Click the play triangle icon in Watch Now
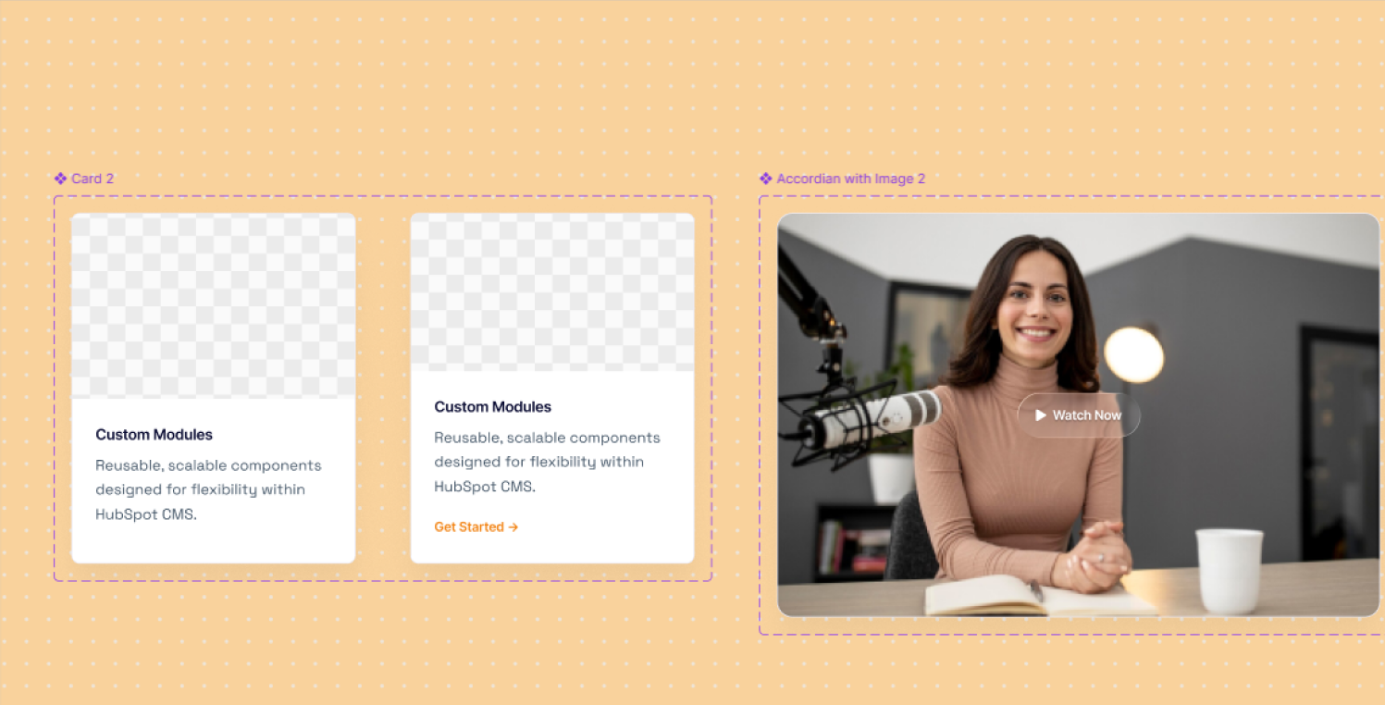 [x=1041, y=415]
